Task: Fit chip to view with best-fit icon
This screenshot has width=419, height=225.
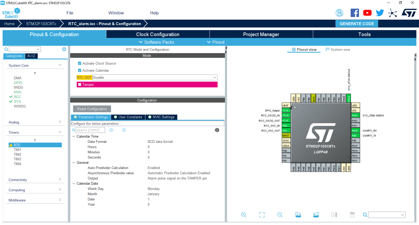Action: [262, 215]
